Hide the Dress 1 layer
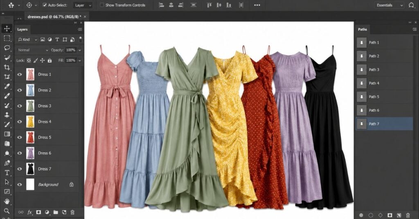Image resolution: width=419 pixels, height=219 pixels. click(20, 74)
